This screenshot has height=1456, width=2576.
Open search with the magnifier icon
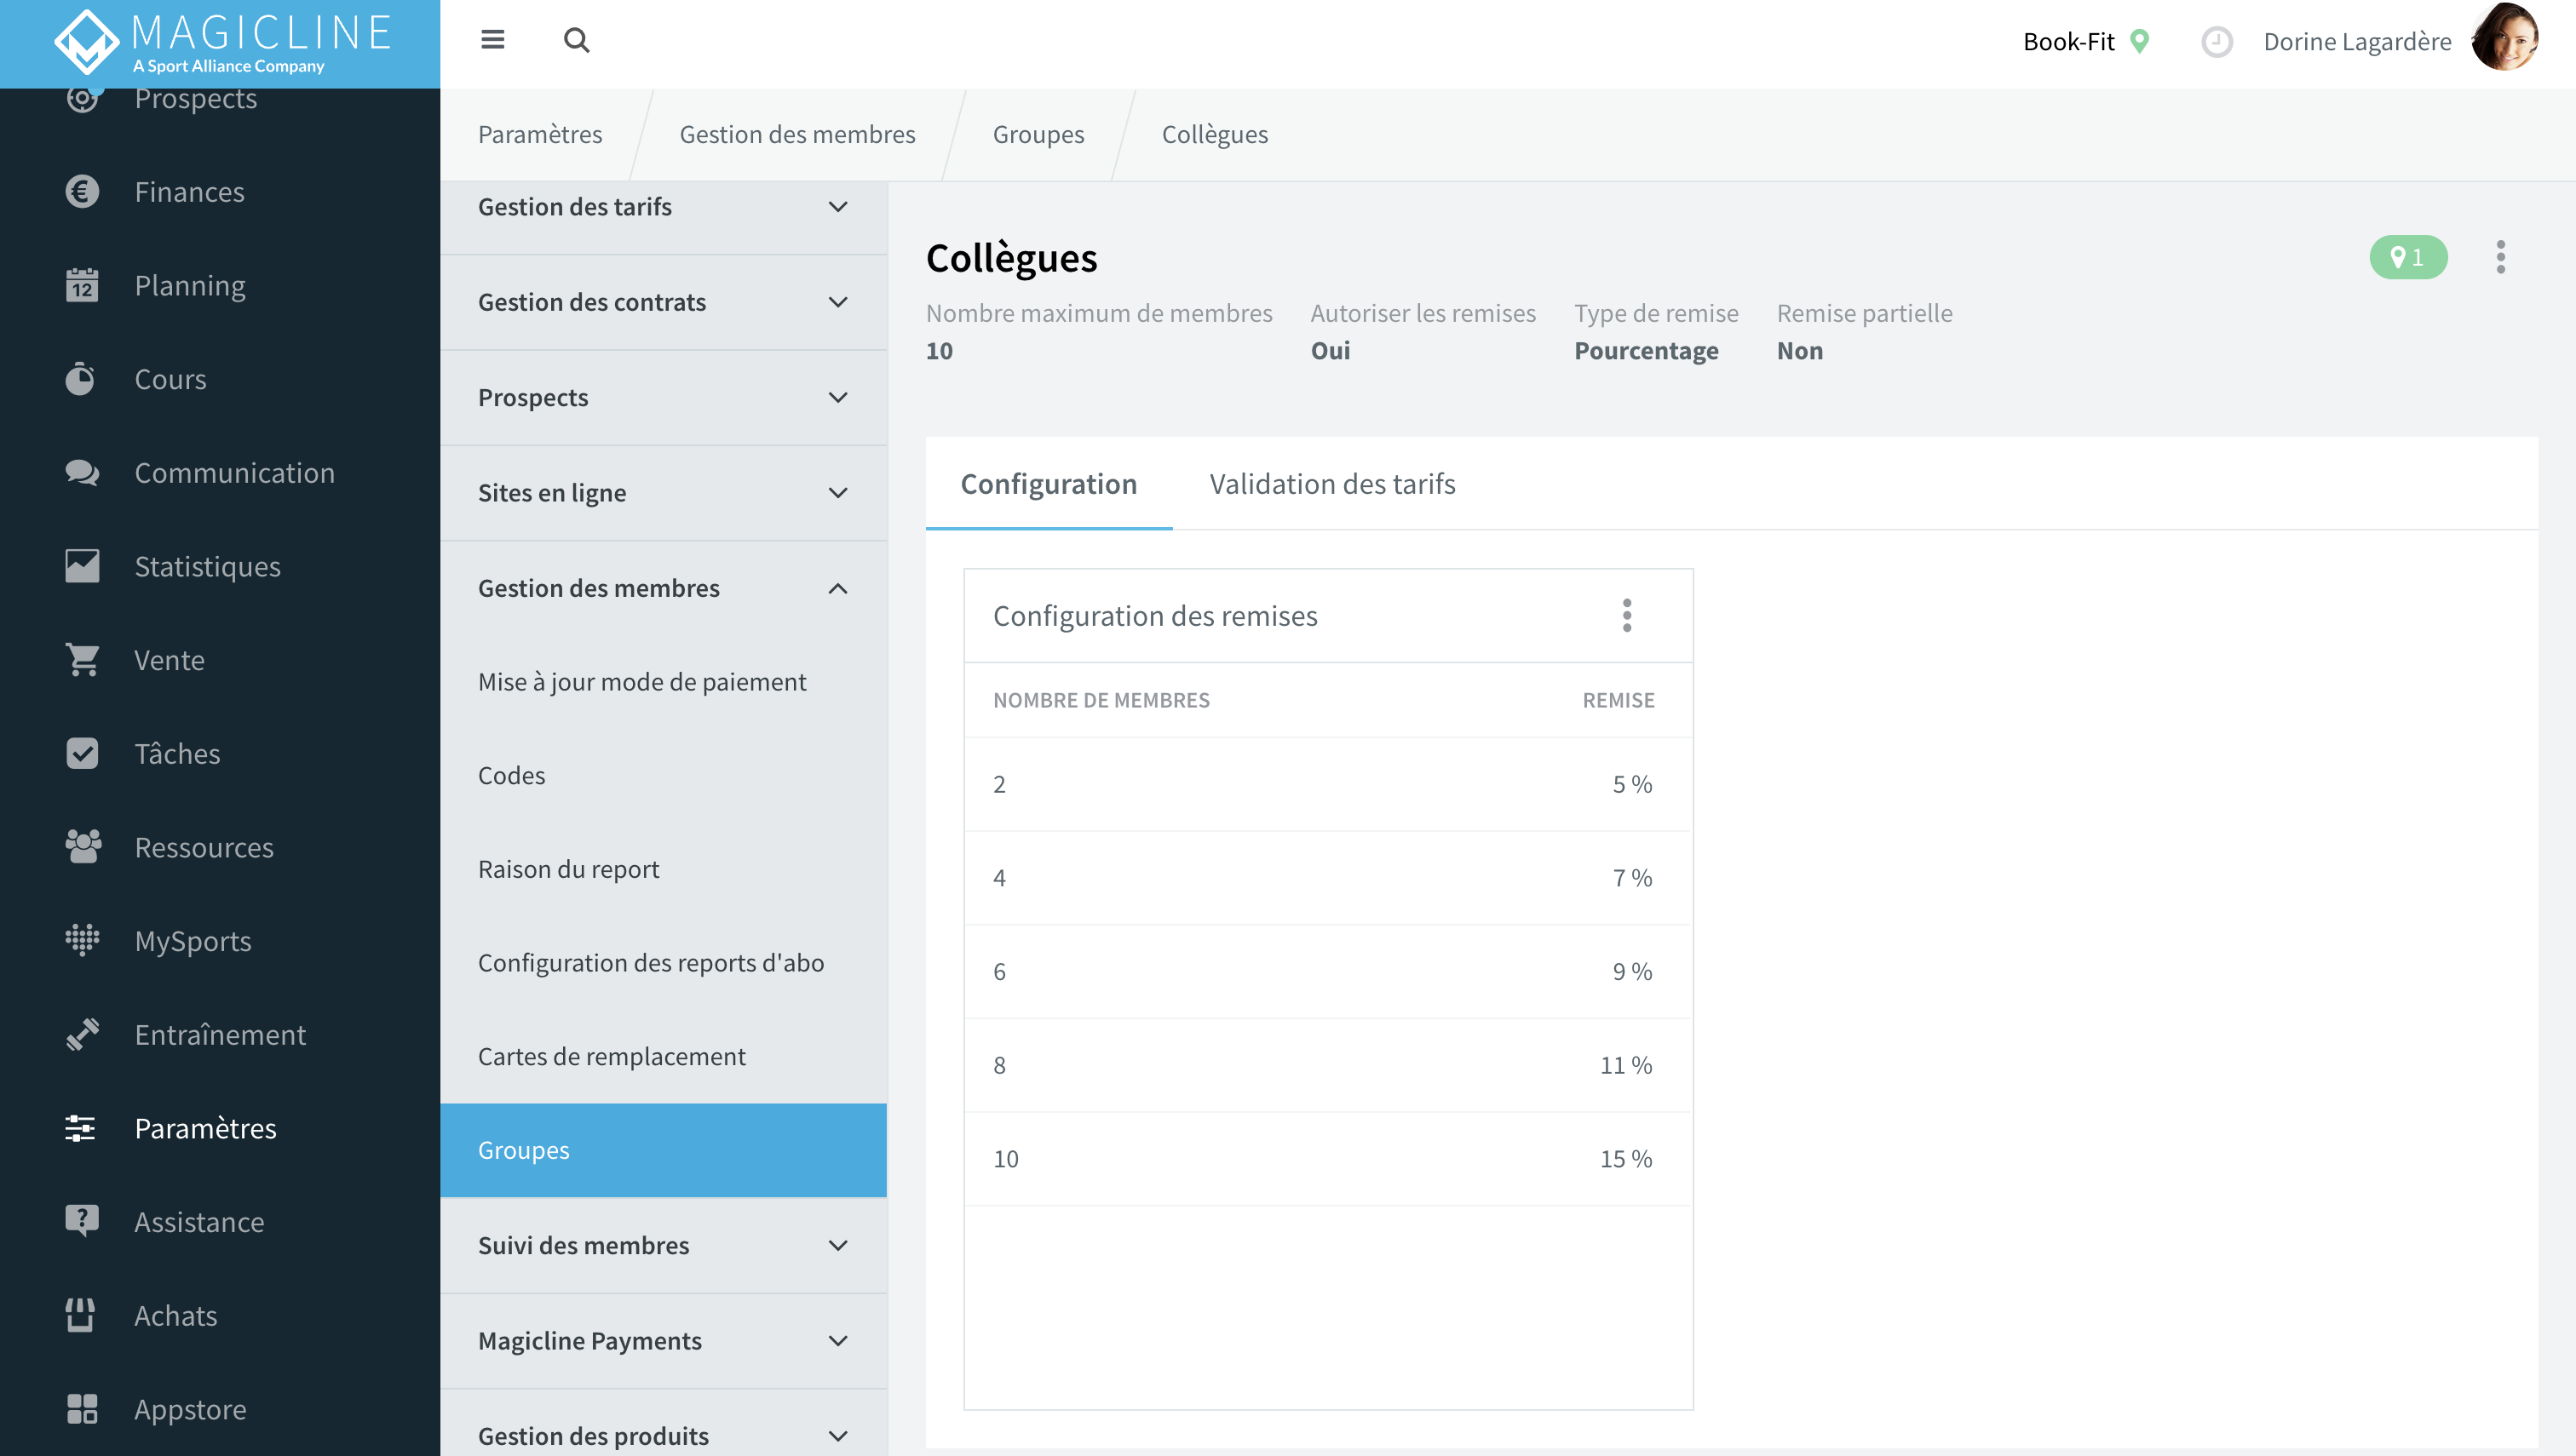576,40
